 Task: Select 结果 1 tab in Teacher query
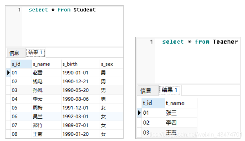pyautogui.click(x=170, y=90)
